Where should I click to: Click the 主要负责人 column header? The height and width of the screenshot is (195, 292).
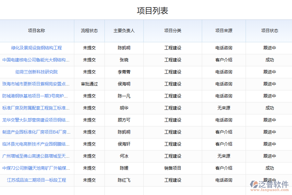tap(124, 31)
